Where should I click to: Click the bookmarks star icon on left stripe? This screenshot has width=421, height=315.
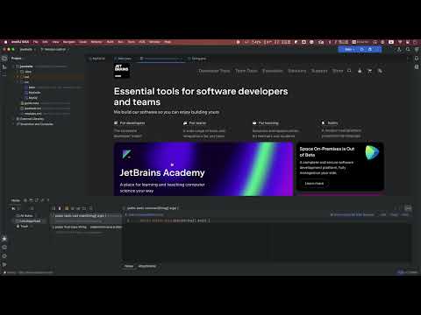(x=4, y=239)
